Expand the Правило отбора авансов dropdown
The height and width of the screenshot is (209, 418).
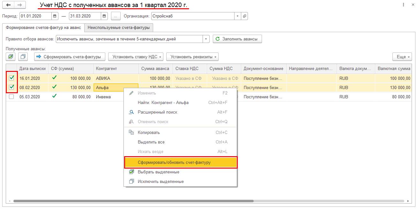click(x=206, y=39)
